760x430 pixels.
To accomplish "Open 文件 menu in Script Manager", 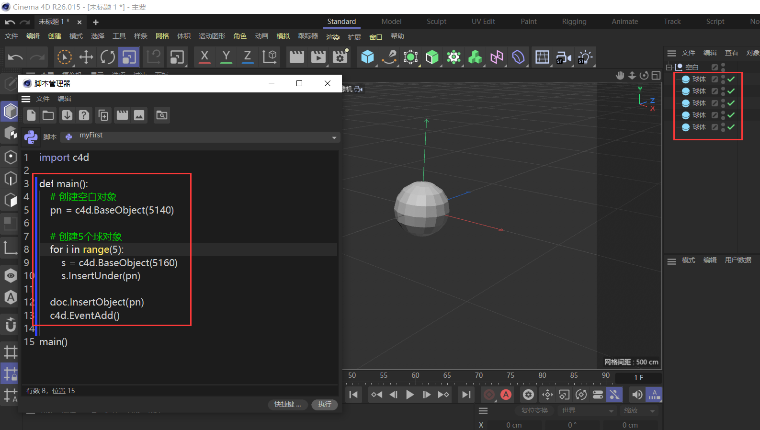I will pos(43,99).
